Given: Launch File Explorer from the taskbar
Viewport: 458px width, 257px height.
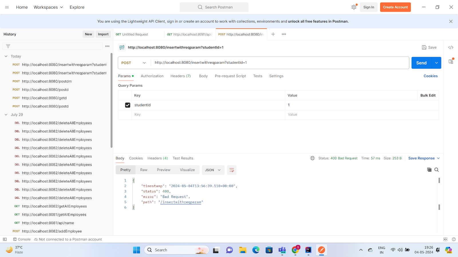Looking at the screenshot, I should click(x=243, y=250).
